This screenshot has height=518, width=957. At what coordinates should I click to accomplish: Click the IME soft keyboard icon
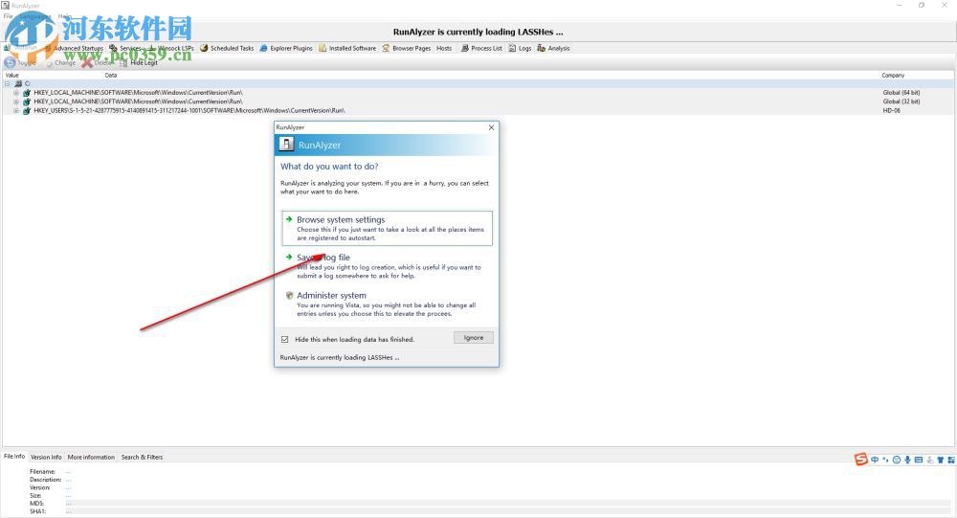(x=919, y=460)
